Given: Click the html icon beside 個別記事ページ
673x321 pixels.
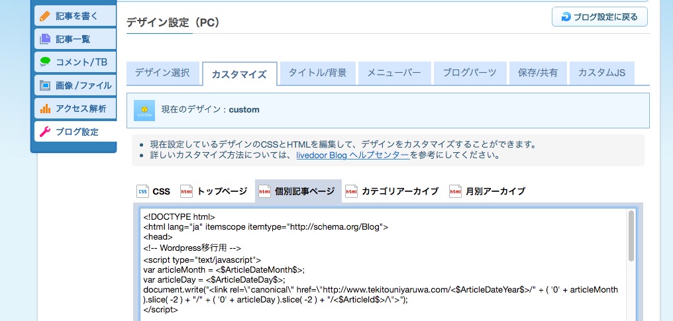Looking at the screenshot, I should pyautogui.click(x=264, y=191).
